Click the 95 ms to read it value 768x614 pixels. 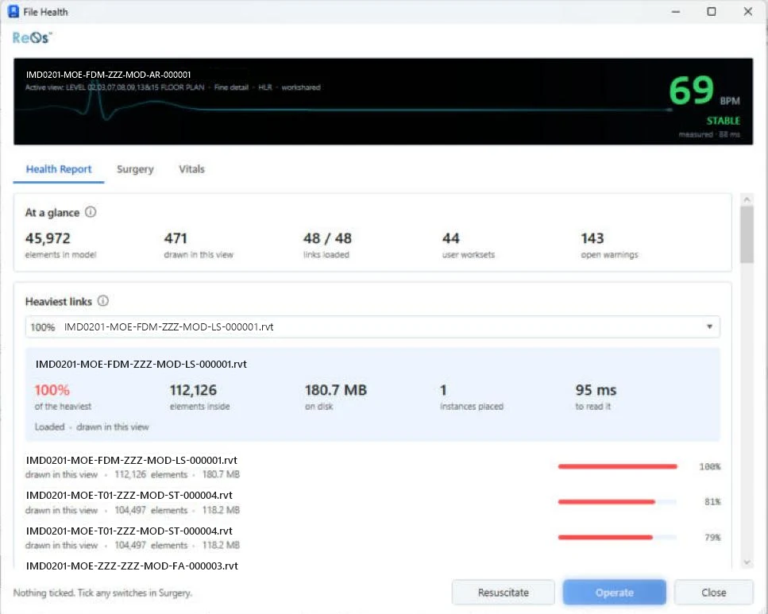pos(596,390)
